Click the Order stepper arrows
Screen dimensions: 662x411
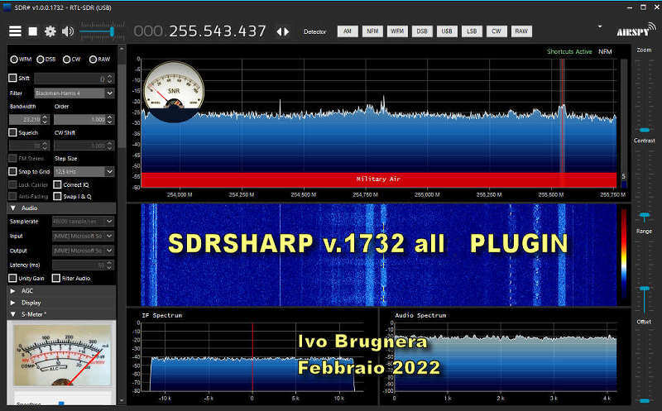[x=110, y=120]
